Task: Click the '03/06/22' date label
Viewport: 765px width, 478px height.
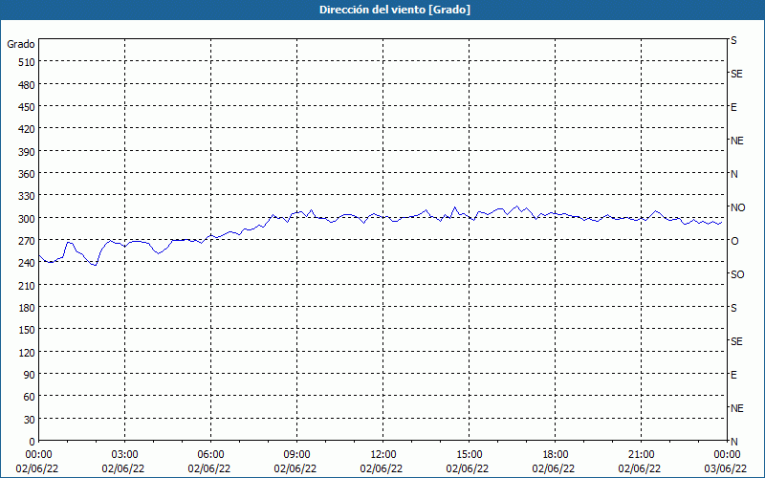Action: tap(727, 468)
